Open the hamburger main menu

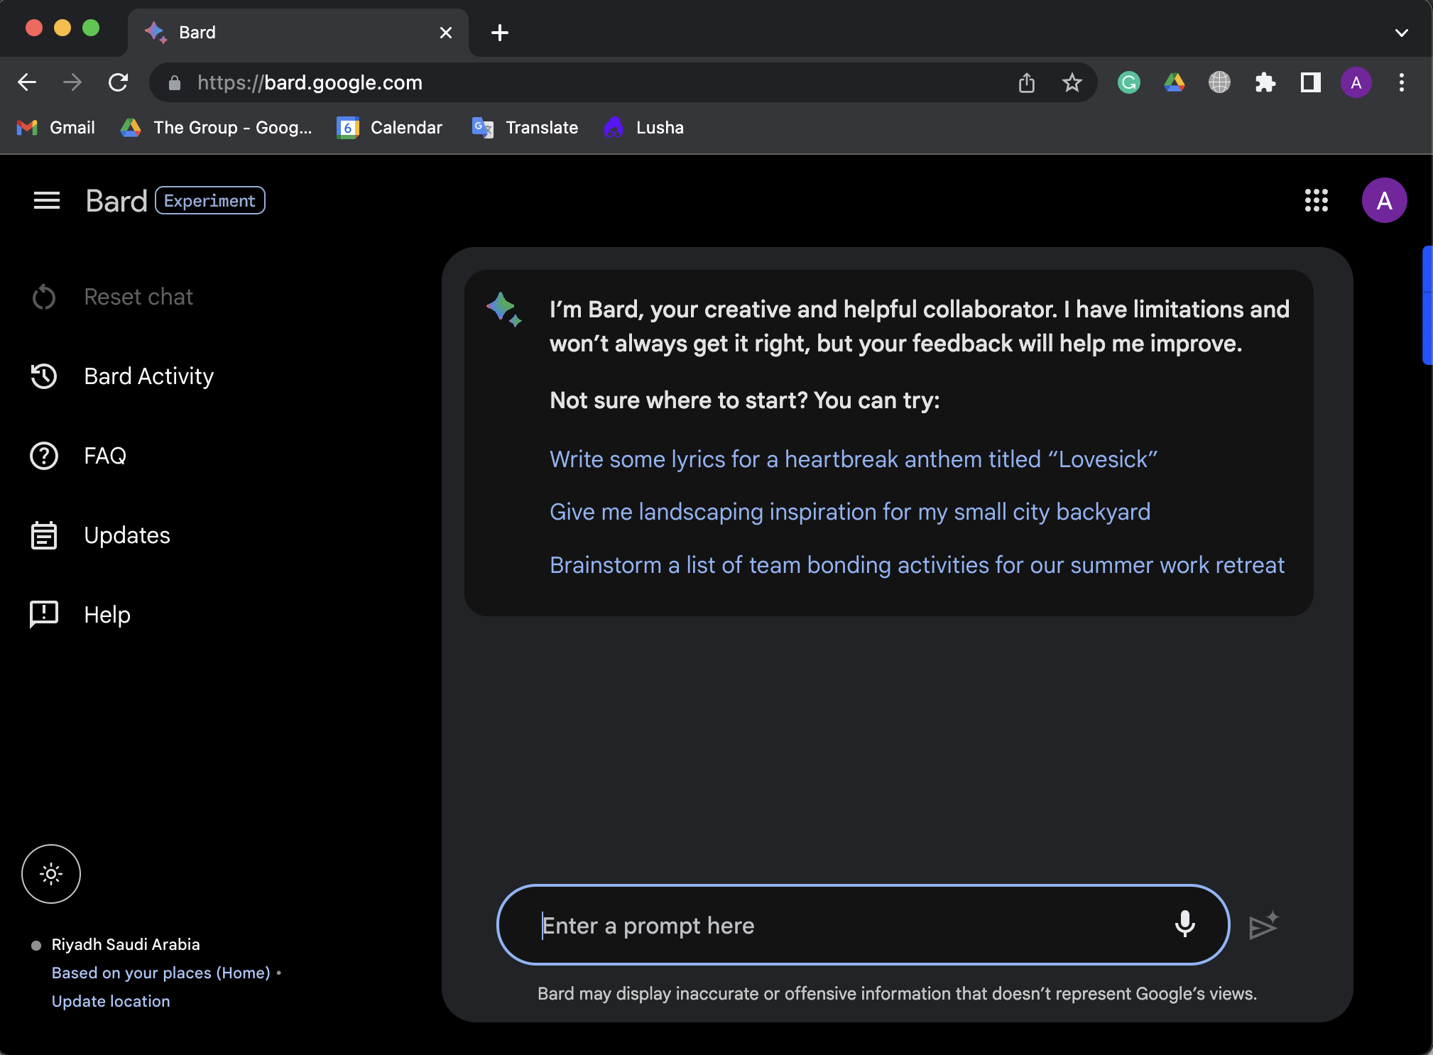(x=47, y=201)
